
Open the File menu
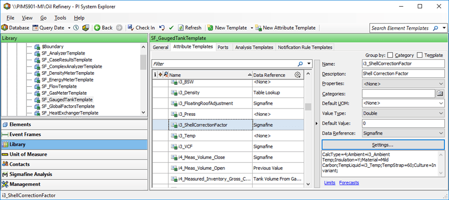[10, 18]
